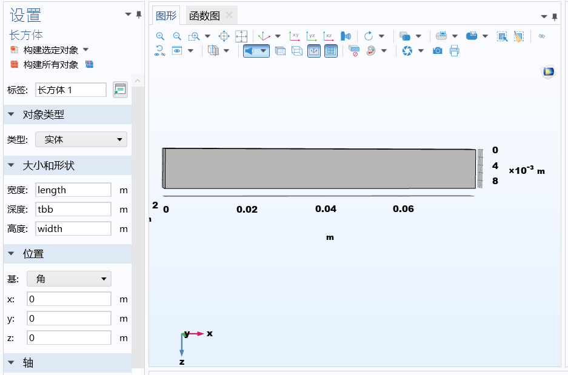Click 构建所有对象 button
Viewport: 568px width, 375px height.
(x=45, y=64)
